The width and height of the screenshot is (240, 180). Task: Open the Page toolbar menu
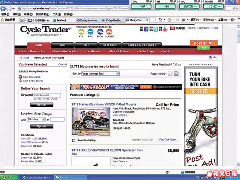[196, 20]
